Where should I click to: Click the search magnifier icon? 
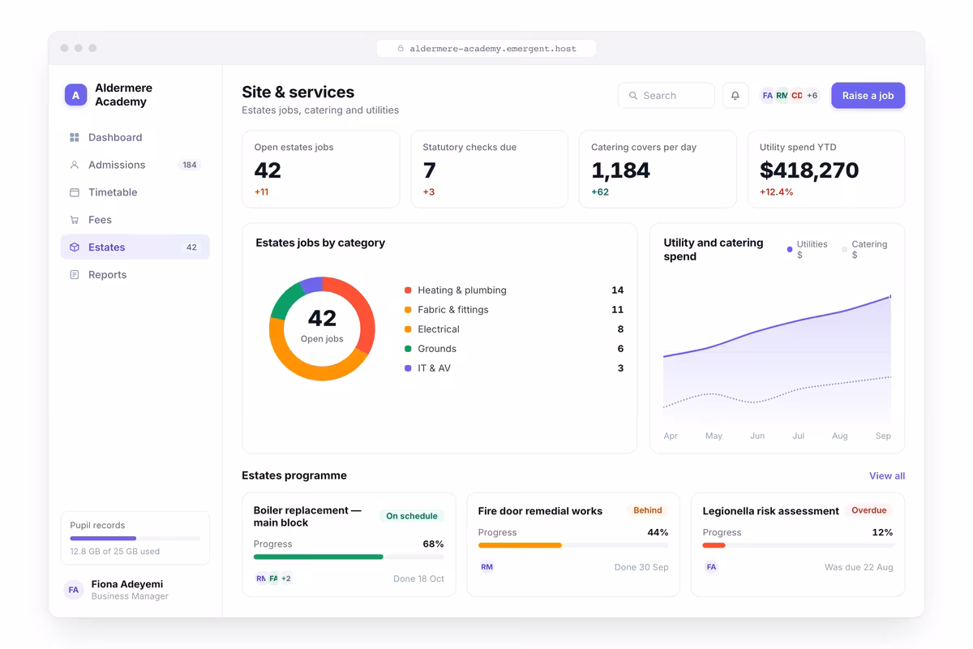[633, 96]
